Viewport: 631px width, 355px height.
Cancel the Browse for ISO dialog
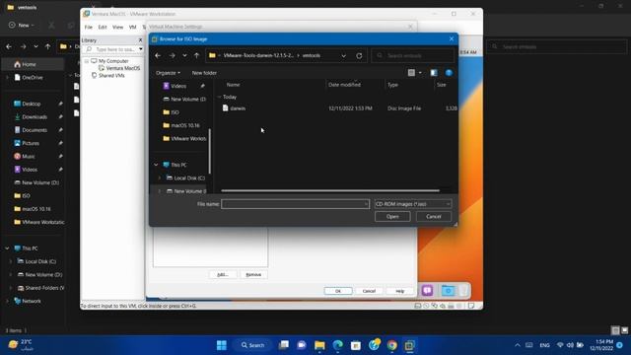[434, 217]
